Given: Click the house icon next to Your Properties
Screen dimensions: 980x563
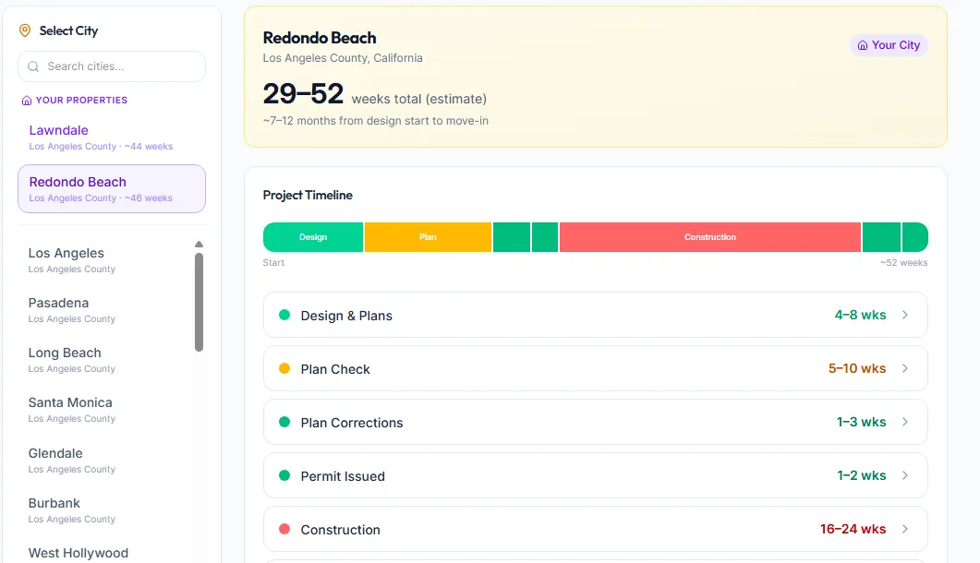Looking at the screenshot, I should [26, 101].
